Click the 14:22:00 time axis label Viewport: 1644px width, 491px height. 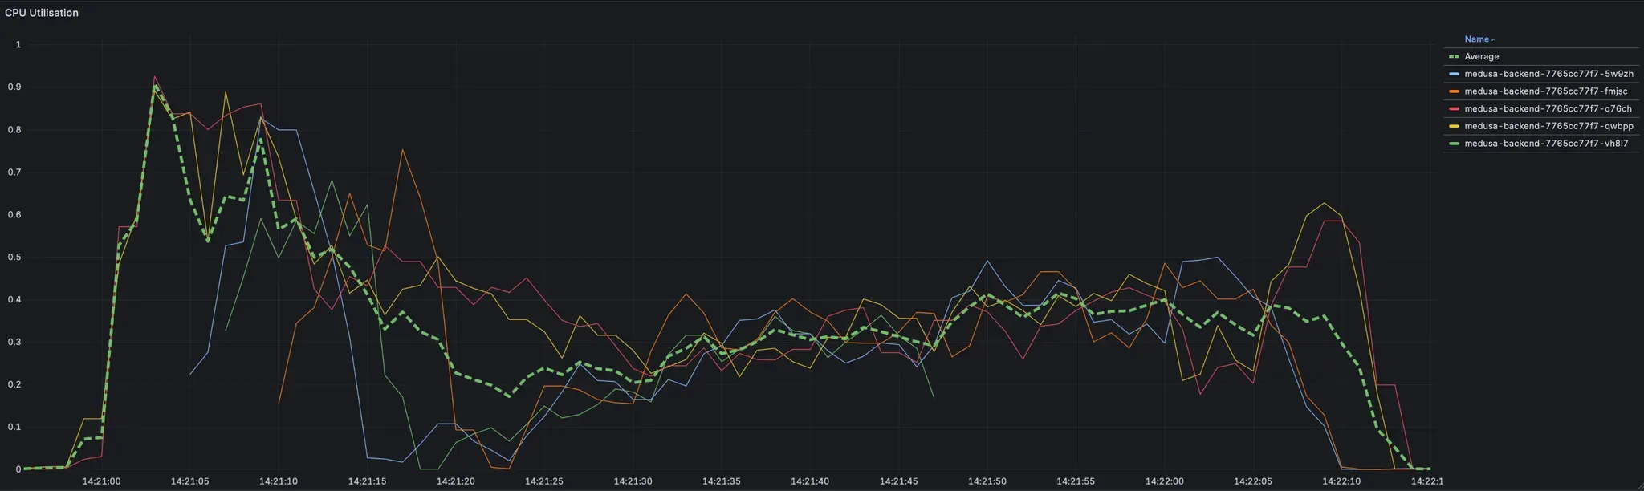point(1164,481)
